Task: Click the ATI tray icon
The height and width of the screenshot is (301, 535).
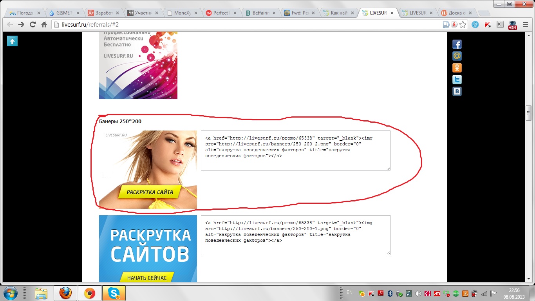Action: [x=437, y=294]
